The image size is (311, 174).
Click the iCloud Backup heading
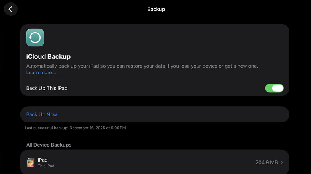[x=48, y=56]
